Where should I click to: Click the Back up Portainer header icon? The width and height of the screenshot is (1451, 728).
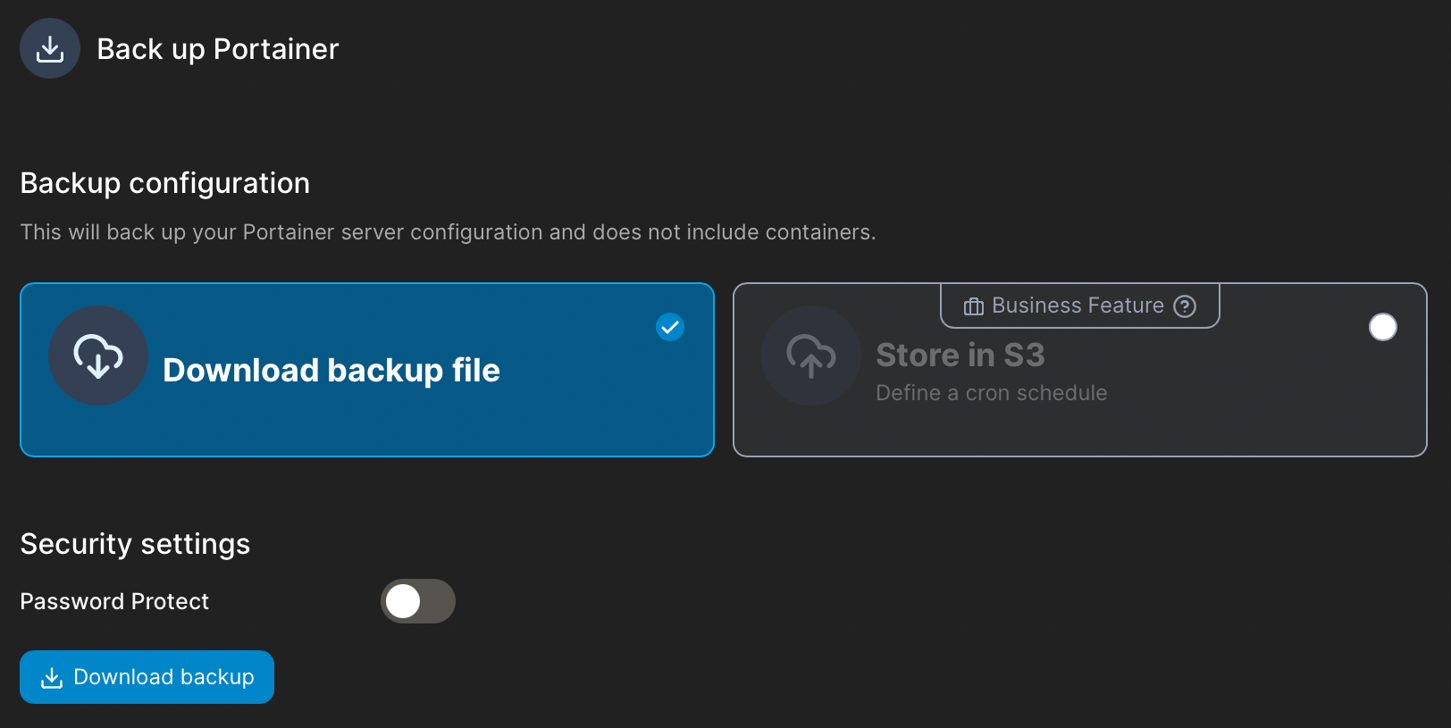[x=50, y=48]
